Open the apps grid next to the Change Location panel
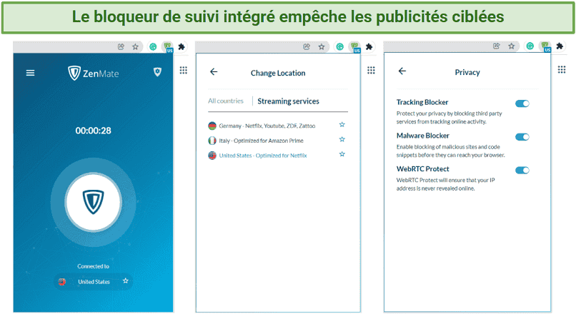This screenshot has width=576, height=314. tap(371, 70)
